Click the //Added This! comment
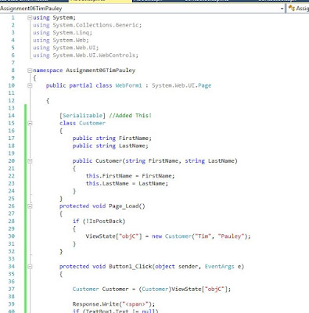 pos(130,116)
